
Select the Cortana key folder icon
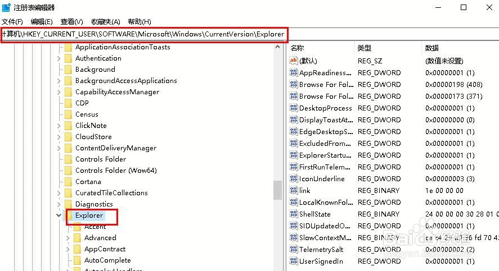coord(68,182)
